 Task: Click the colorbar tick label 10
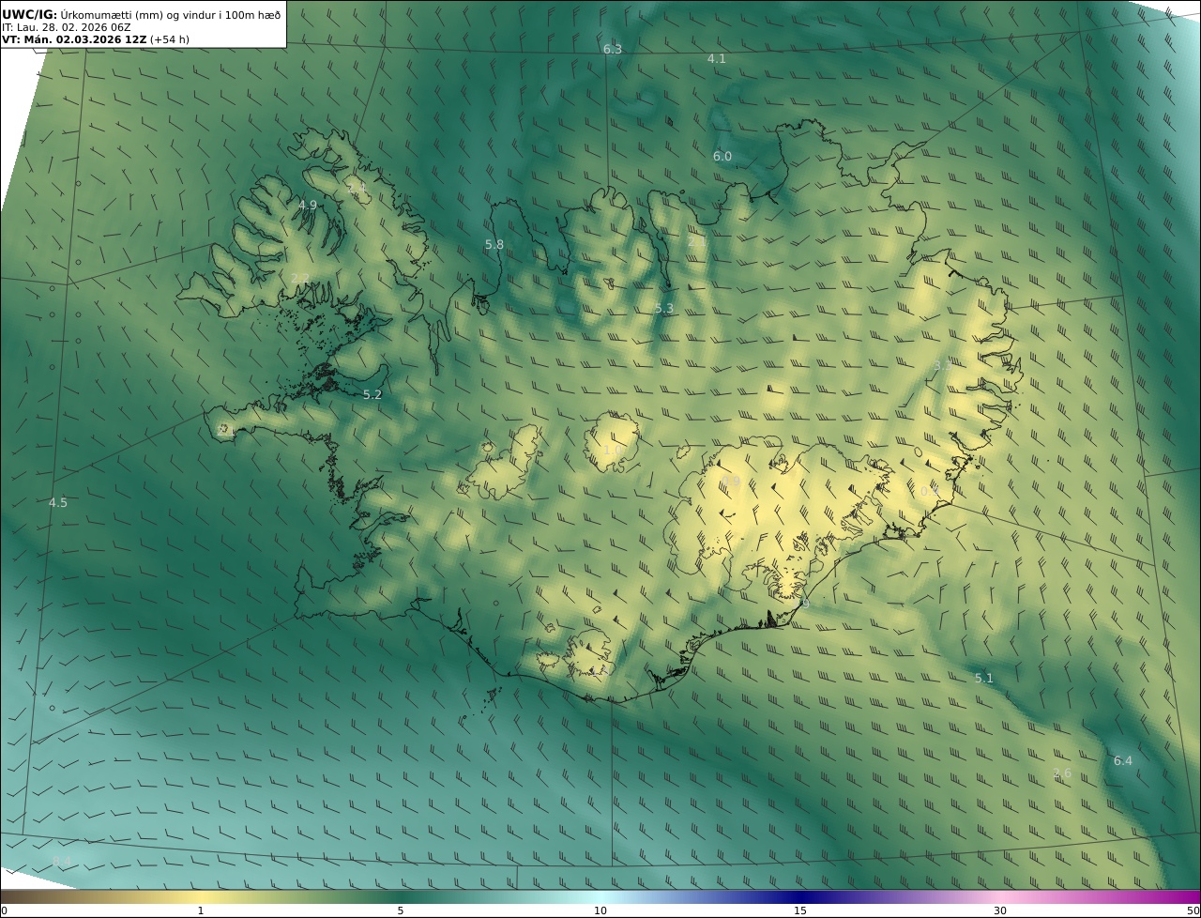[600, 910]
